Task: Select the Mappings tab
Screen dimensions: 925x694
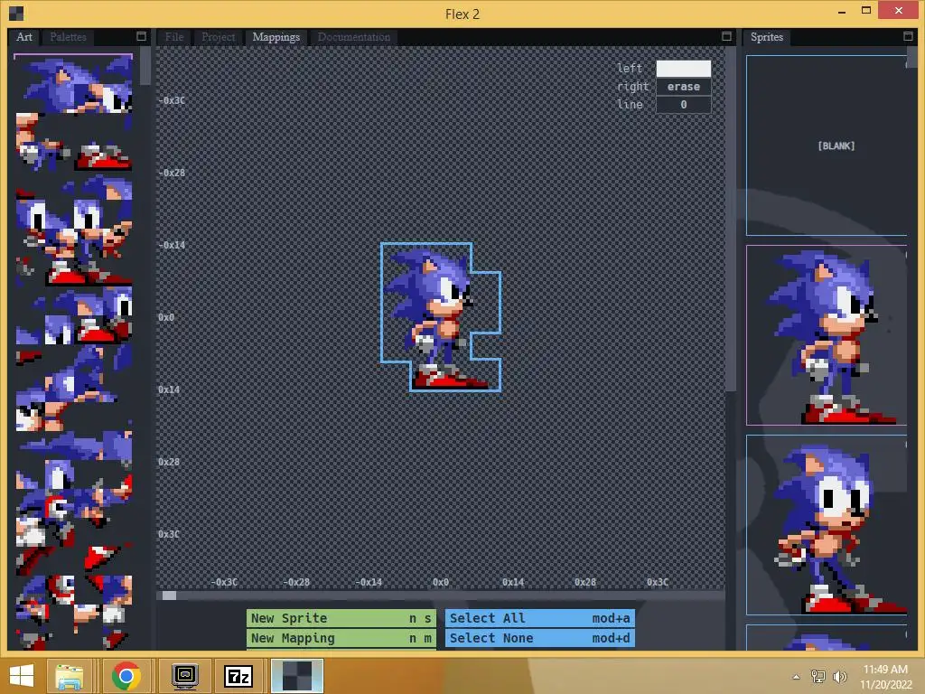Action: coord(276,36)
